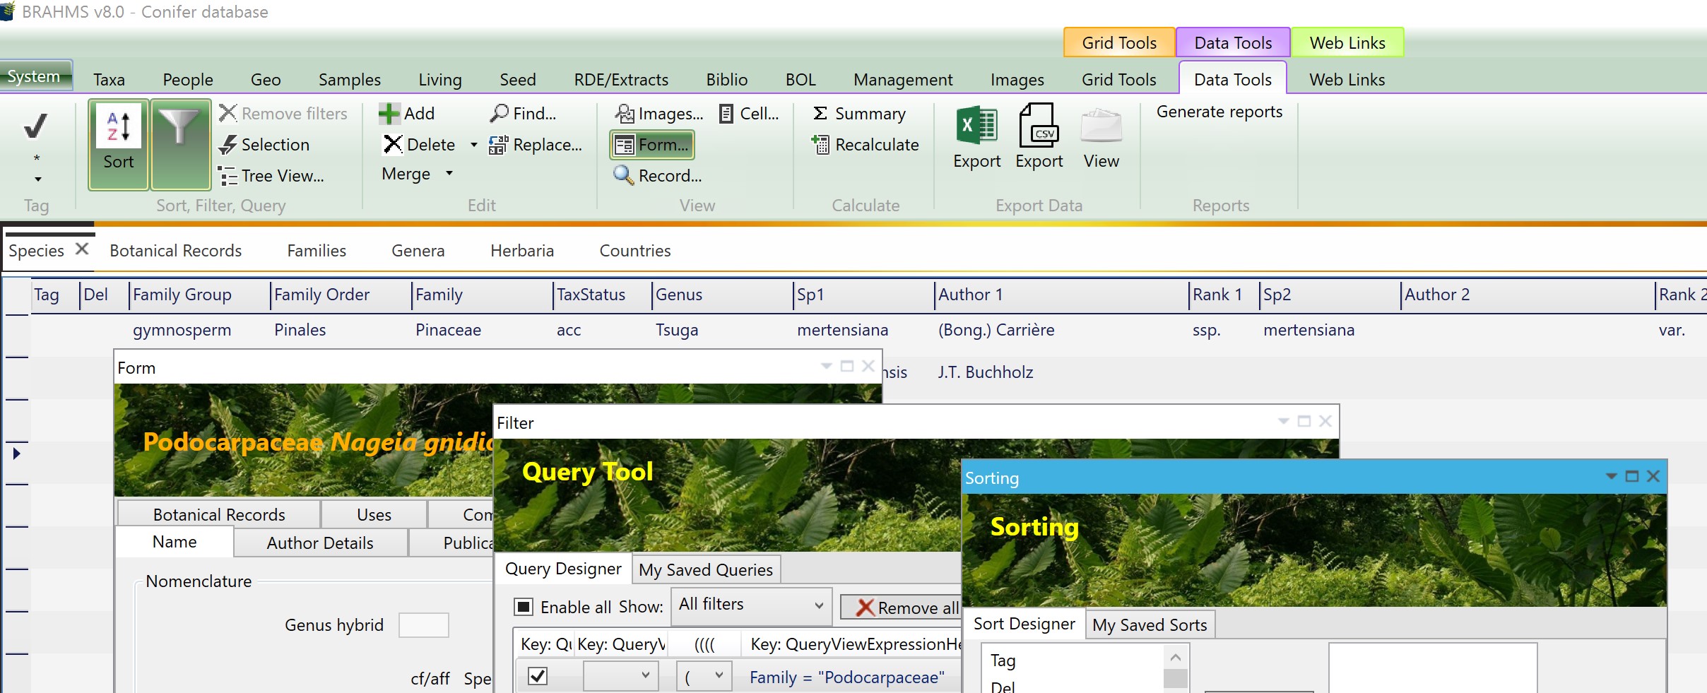
Task: Click the Remove all filters button
Action: click(x=901, y=608)
